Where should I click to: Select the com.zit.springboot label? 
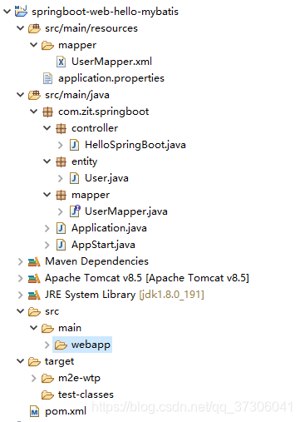tap(103, 112)
